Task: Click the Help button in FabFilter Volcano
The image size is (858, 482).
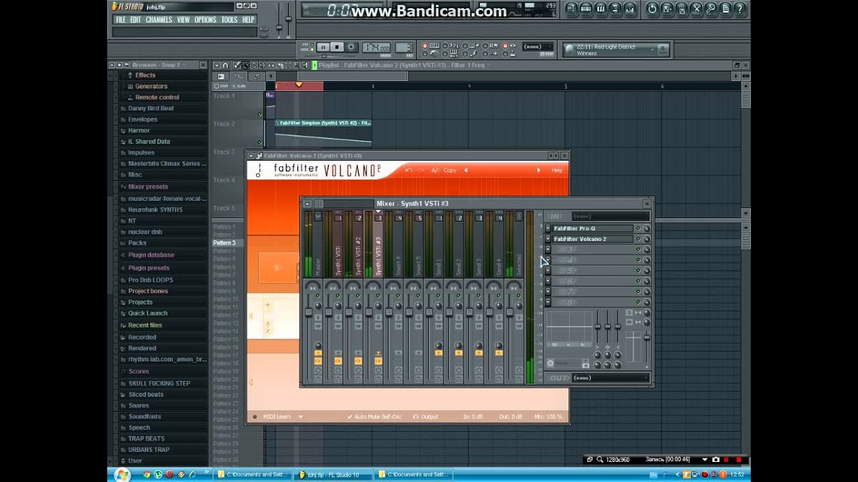Action: tap(557, 170)
